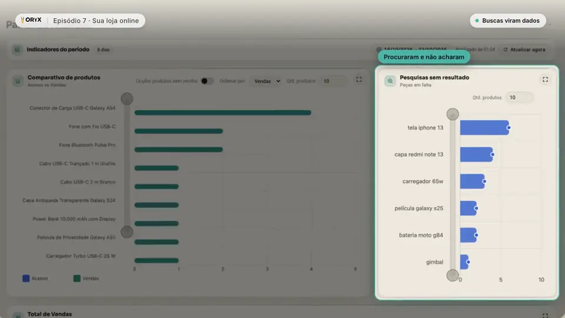565x318 pixels.
Task: Open the Ordenar por Vendas dropdown
Action: tap(267, 81)
